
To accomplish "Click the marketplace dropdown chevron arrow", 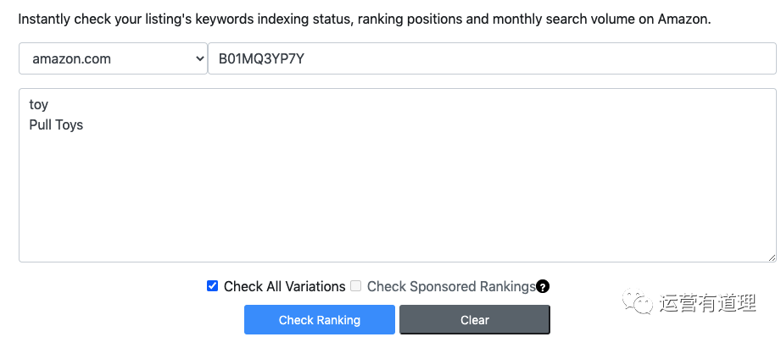I will point(200,58).
